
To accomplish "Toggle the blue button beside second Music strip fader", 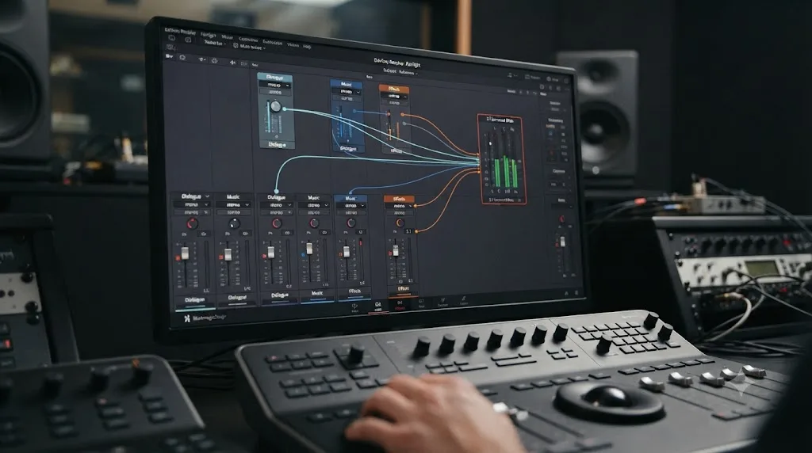I will (x=303, y=254).
